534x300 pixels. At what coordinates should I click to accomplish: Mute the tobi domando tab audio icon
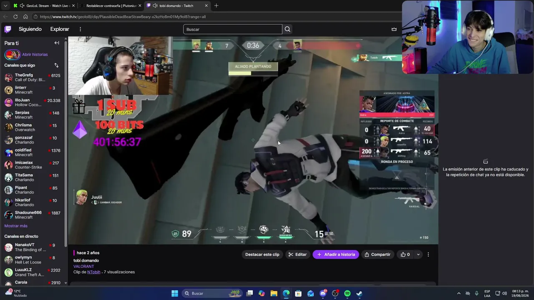tap(155, 6)
